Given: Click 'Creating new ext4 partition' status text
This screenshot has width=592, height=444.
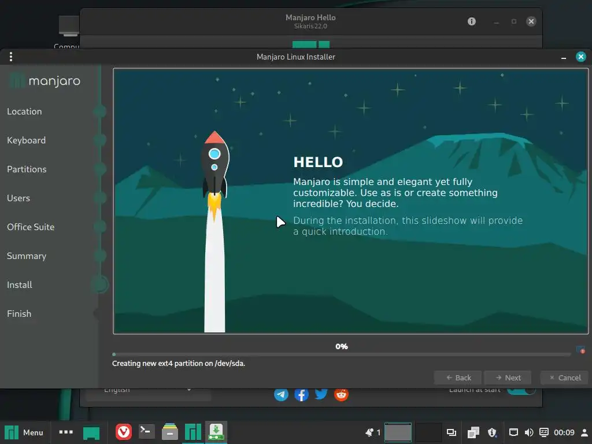Looking at the screenshot, I should click(x=179, y=363).
